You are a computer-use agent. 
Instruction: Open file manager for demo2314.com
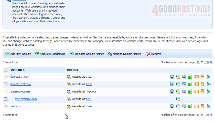[x=178, y=77]
